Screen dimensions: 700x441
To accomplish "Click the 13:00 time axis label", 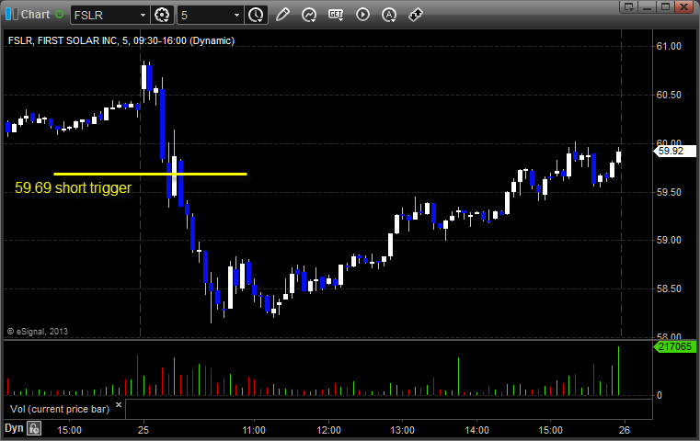I will [402, 430].
